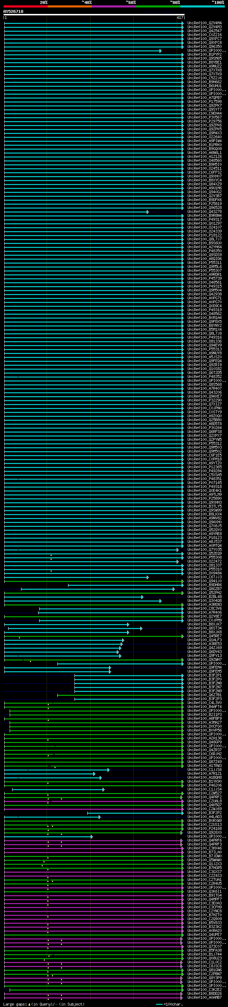Image resolution: width=228 pixels, height=1007 pixels.
Task: Click the cyan ~100% identity legend segment
Action: tap(202, 6)
